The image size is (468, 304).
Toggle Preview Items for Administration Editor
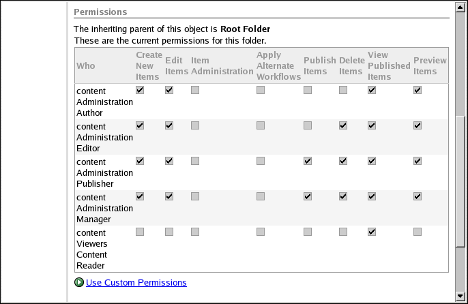click(418, 125)
